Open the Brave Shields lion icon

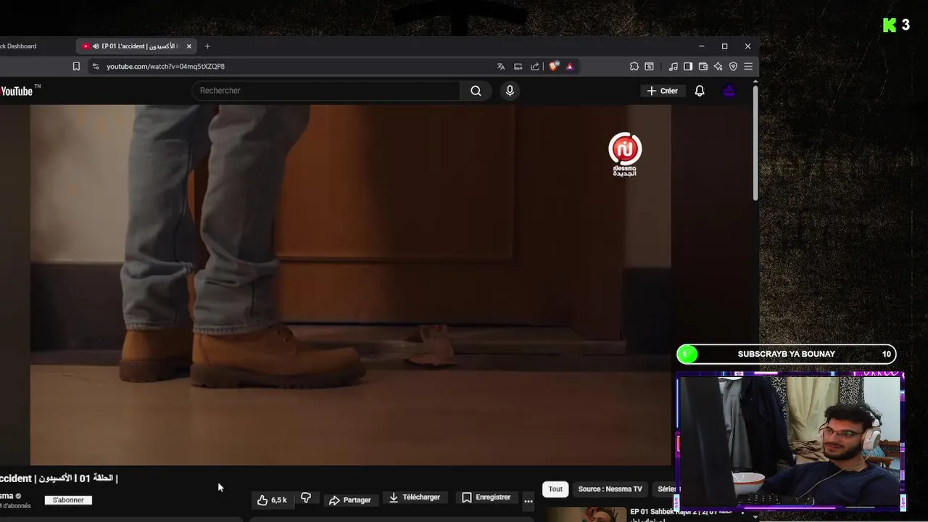tap(554, 66)
